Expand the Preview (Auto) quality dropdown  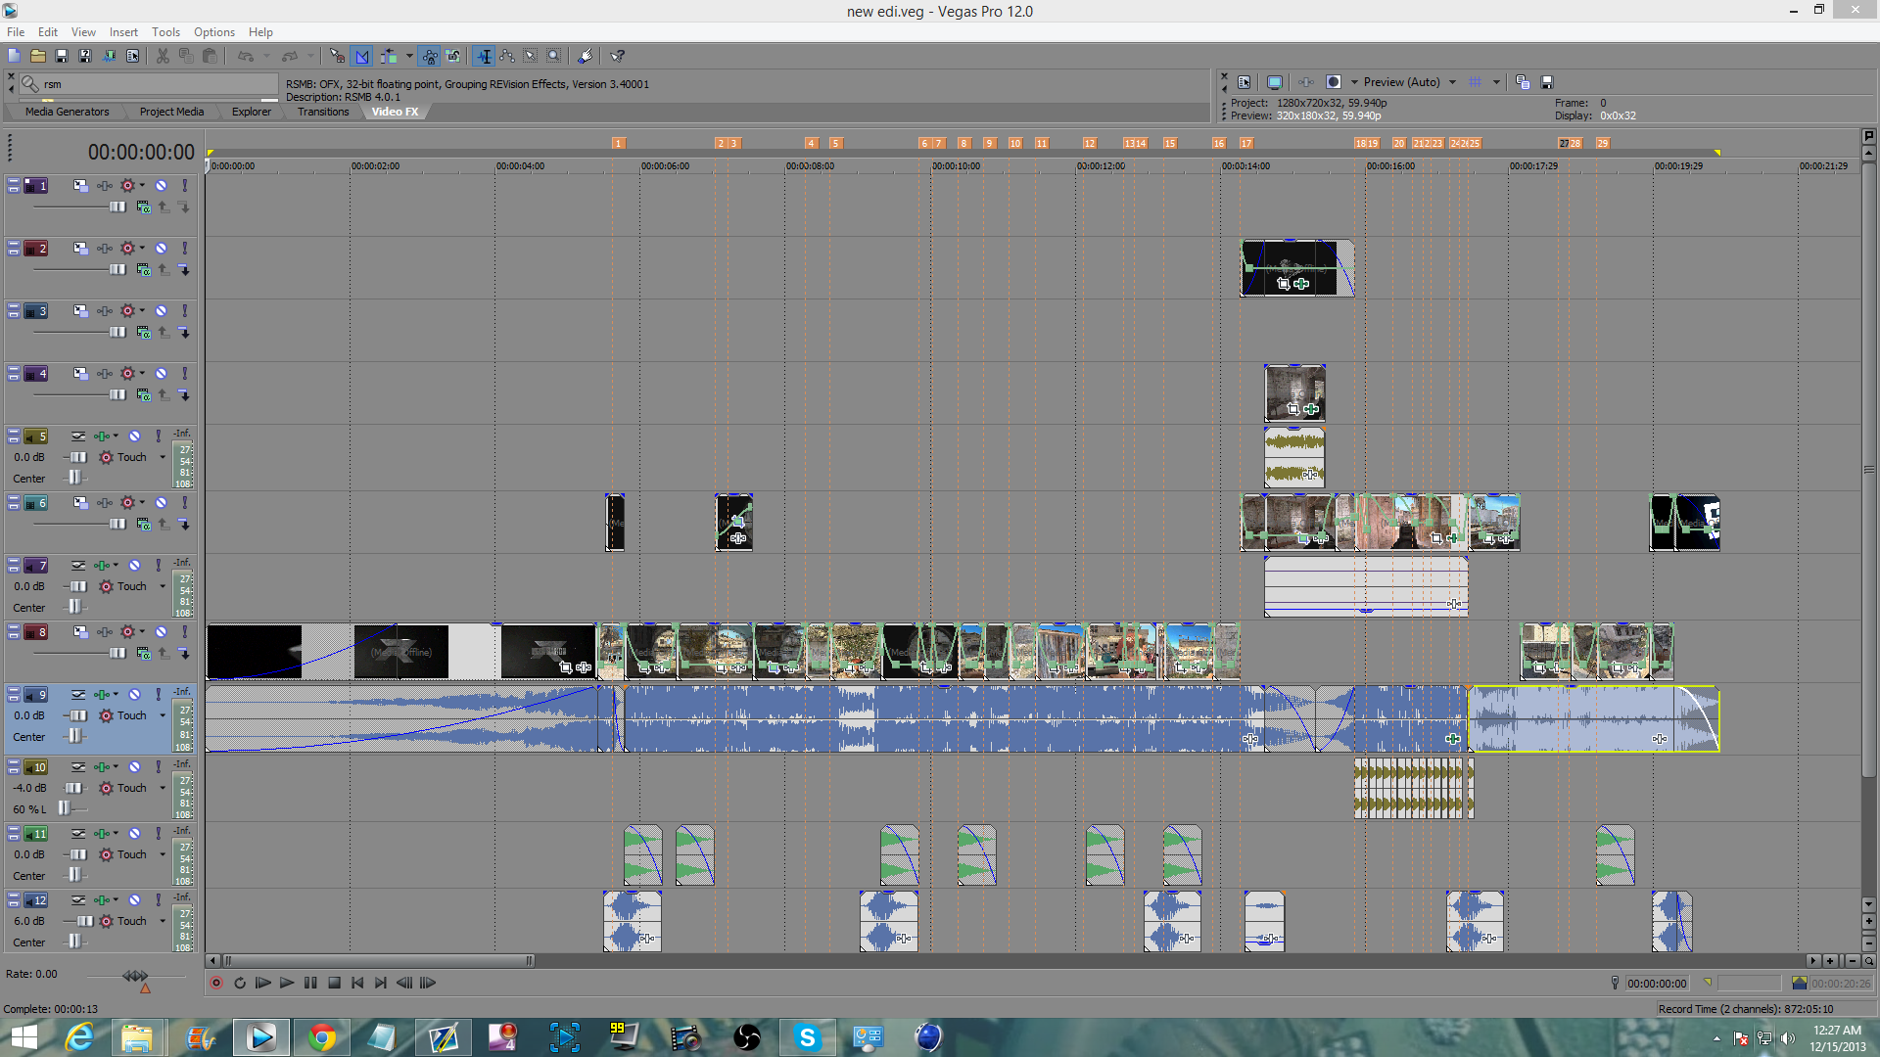pyautogui.click(x=1452, y=82)
